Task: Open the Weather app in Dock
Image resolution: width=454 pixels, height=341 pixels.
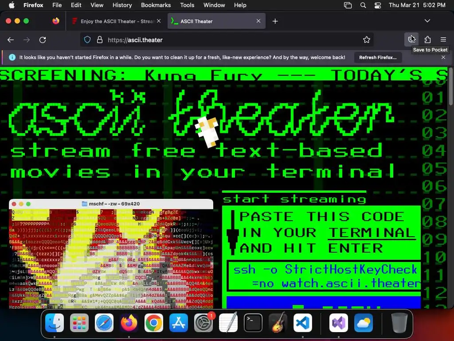Action: [x=364, y=323]
